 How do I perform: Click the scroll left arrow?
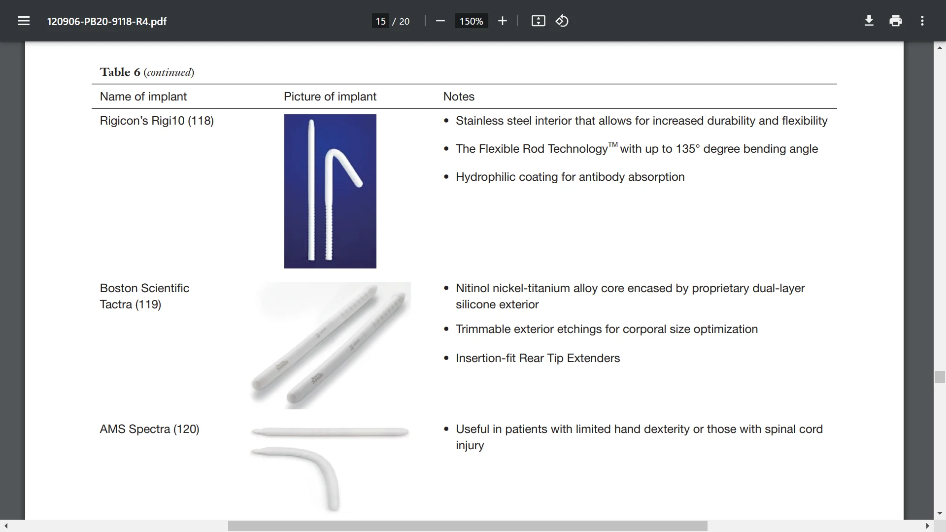[x=5, y=526]
